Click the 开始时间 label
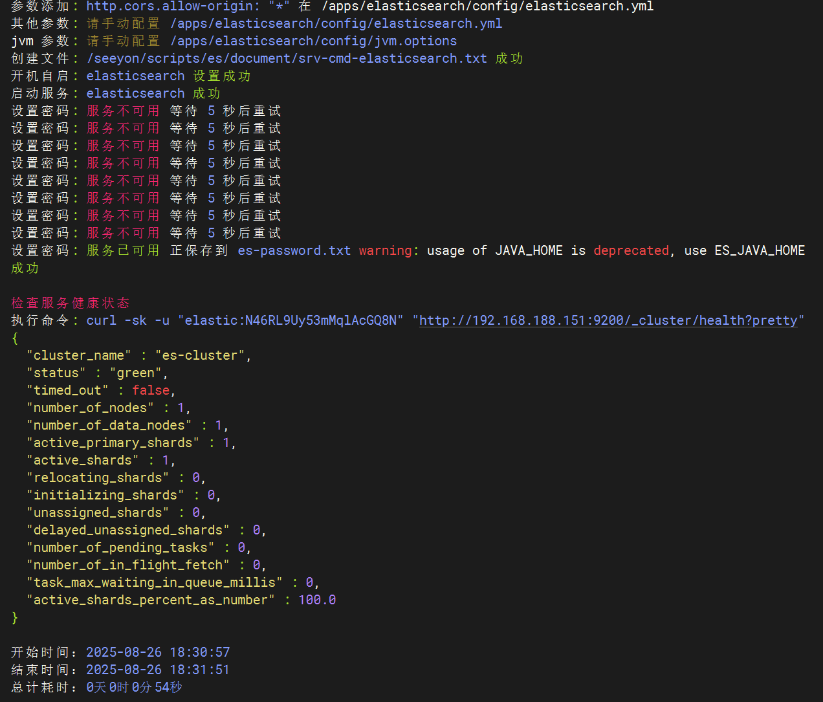Viewport: 823px width, 702px height. click(40, 652)
